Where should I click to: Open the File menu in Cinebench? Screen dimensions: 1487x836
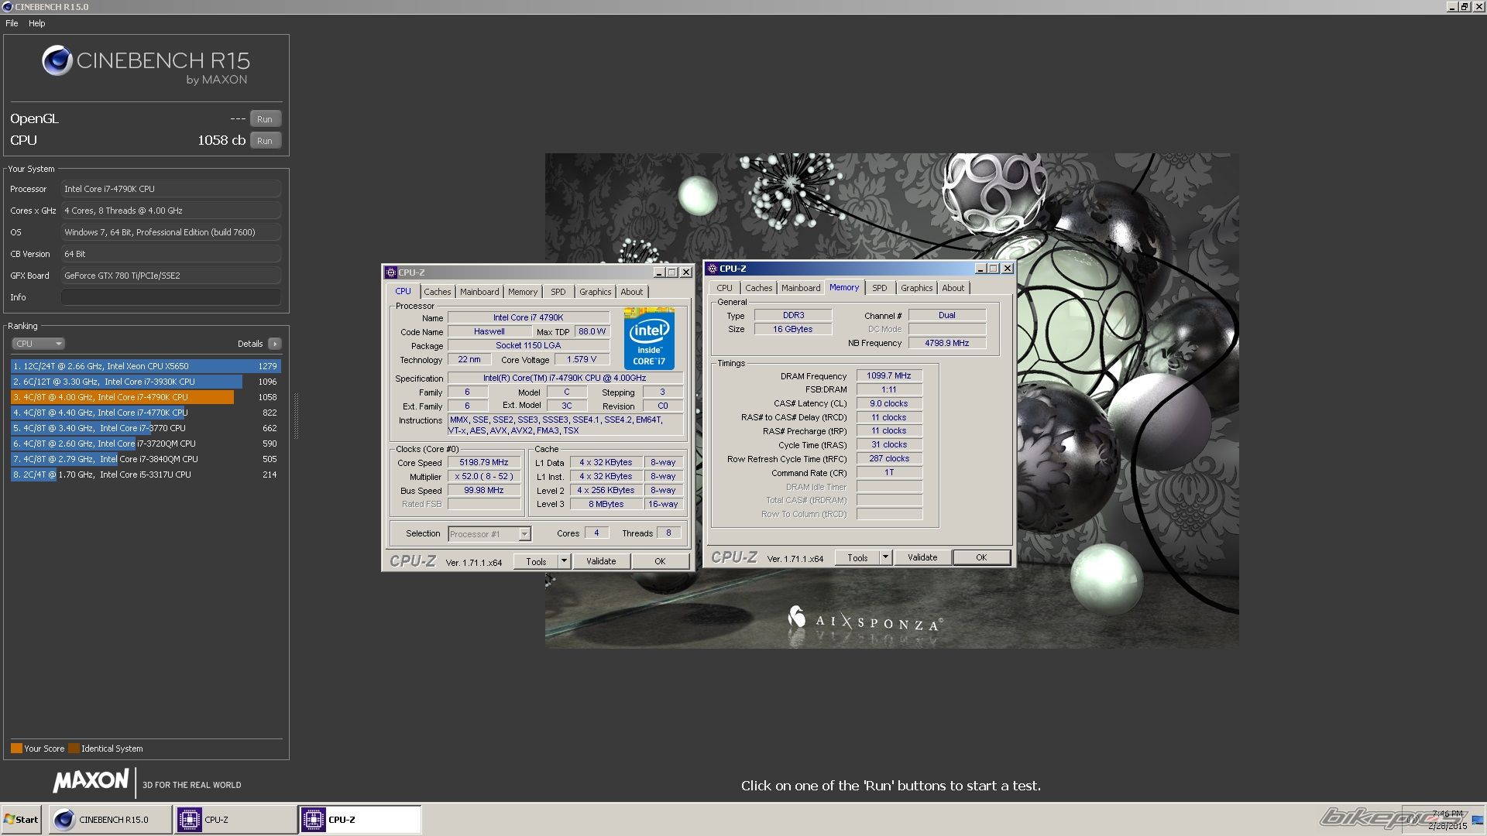point(12,23)
